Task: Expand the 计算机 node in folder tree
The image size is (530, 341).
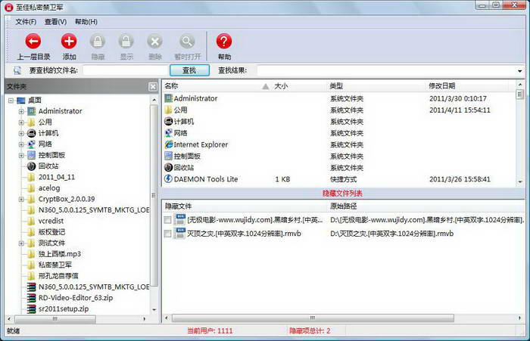Action: coord(21,133)
